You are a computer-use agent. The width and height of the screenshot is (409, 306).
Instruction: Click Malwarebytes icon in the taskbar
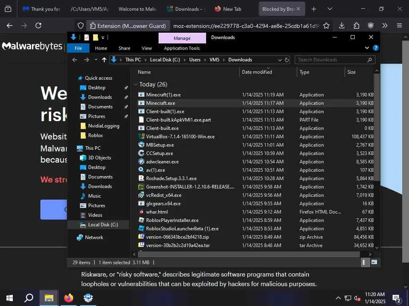tap(88, 298)
